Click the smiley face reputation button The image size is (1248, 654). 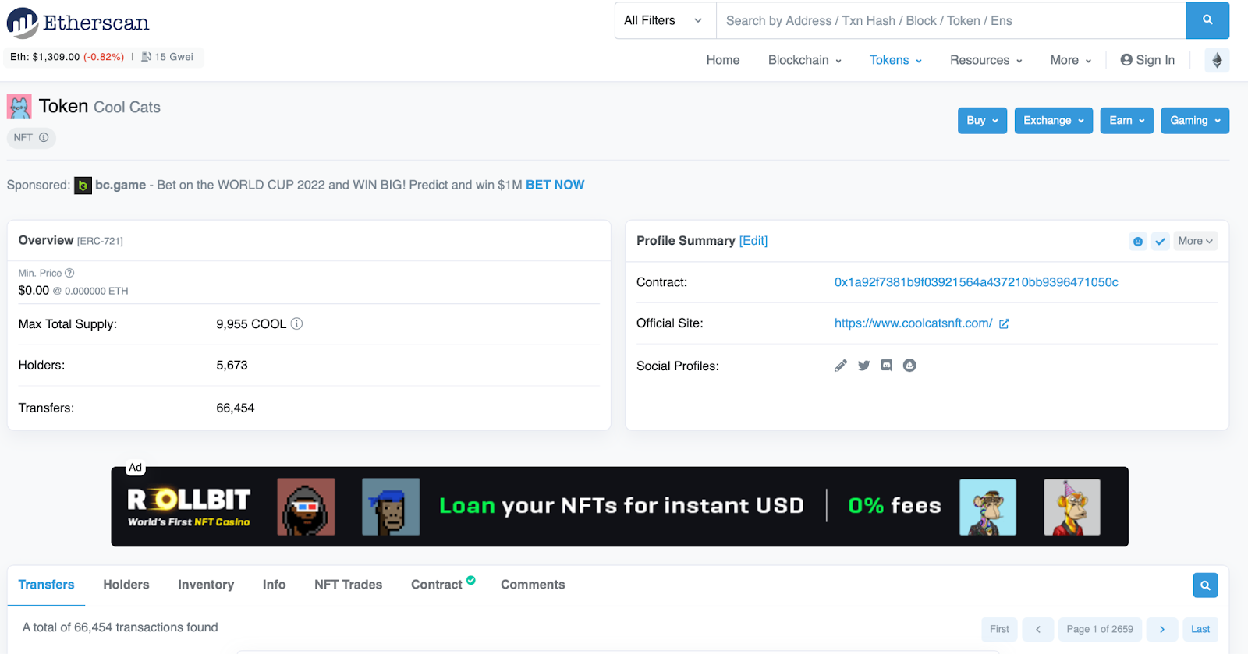pos(1138,242)
